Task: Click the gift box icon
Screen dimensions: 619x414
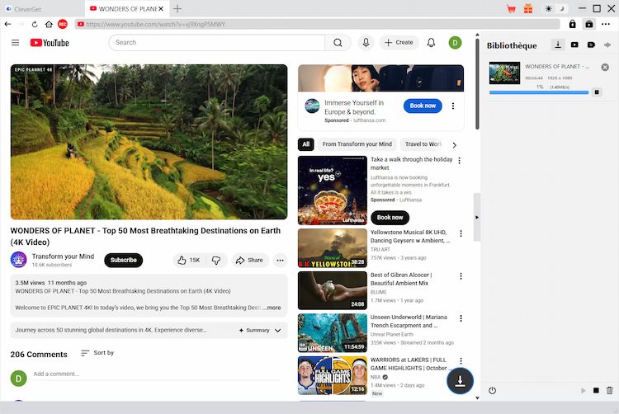Action: [528, 8]
